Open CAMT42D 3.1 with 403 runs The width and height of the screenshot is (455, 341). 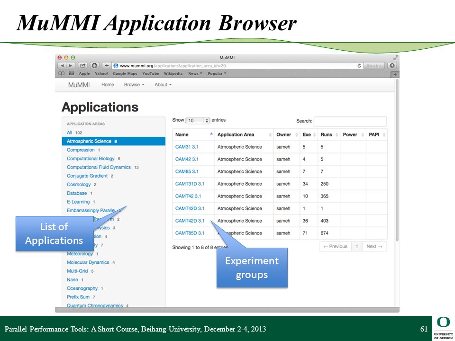[x=190, y=221]
